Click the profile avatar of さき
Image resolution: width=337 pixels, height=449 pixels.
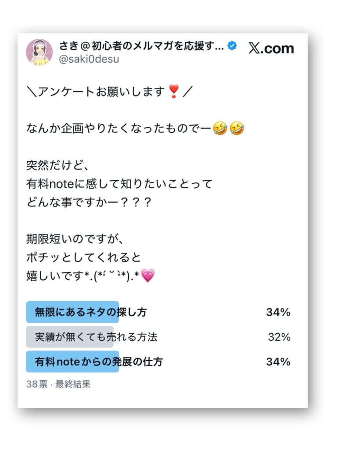coord(39,52)
